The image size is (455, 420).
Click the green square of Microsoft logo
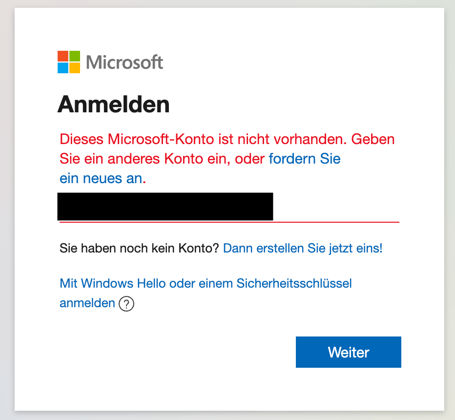pos(75,56)
